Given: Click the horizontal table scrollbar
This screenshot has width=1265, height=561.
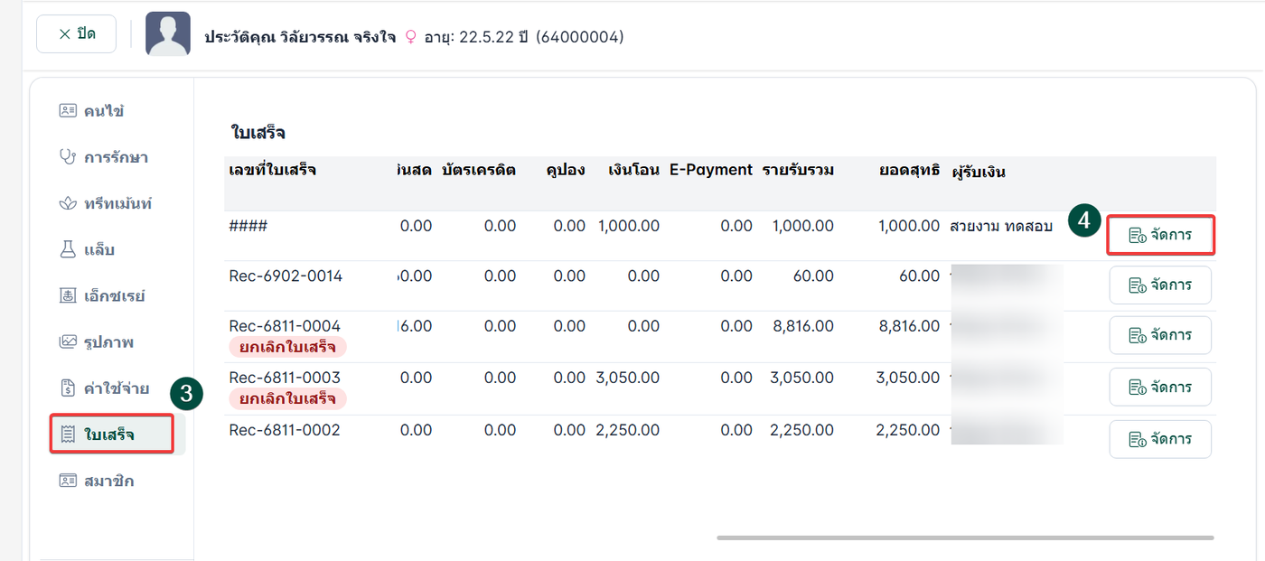Looking at the screenshot, I should 965,538.
